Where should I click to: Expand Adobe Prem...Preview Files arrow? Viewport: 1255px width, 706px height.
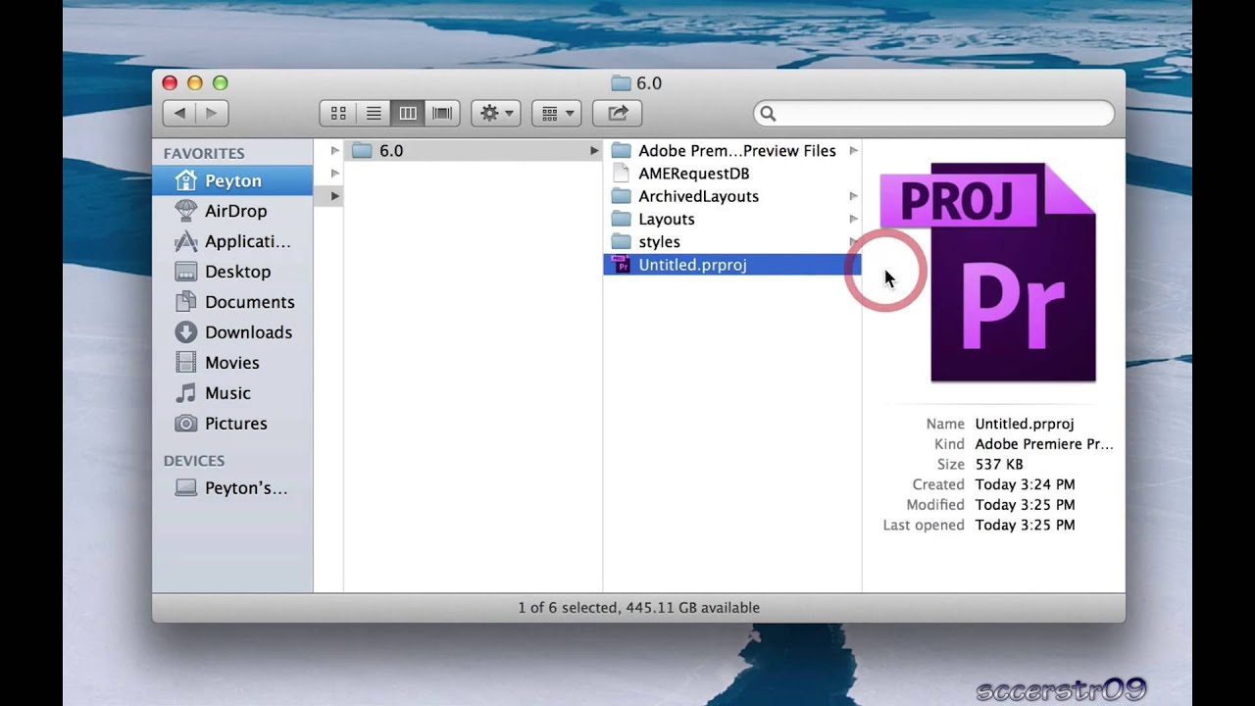[x=854, y=150]
